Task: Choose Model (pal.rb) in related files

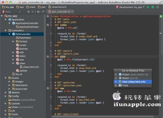Action: pos(133,78)
